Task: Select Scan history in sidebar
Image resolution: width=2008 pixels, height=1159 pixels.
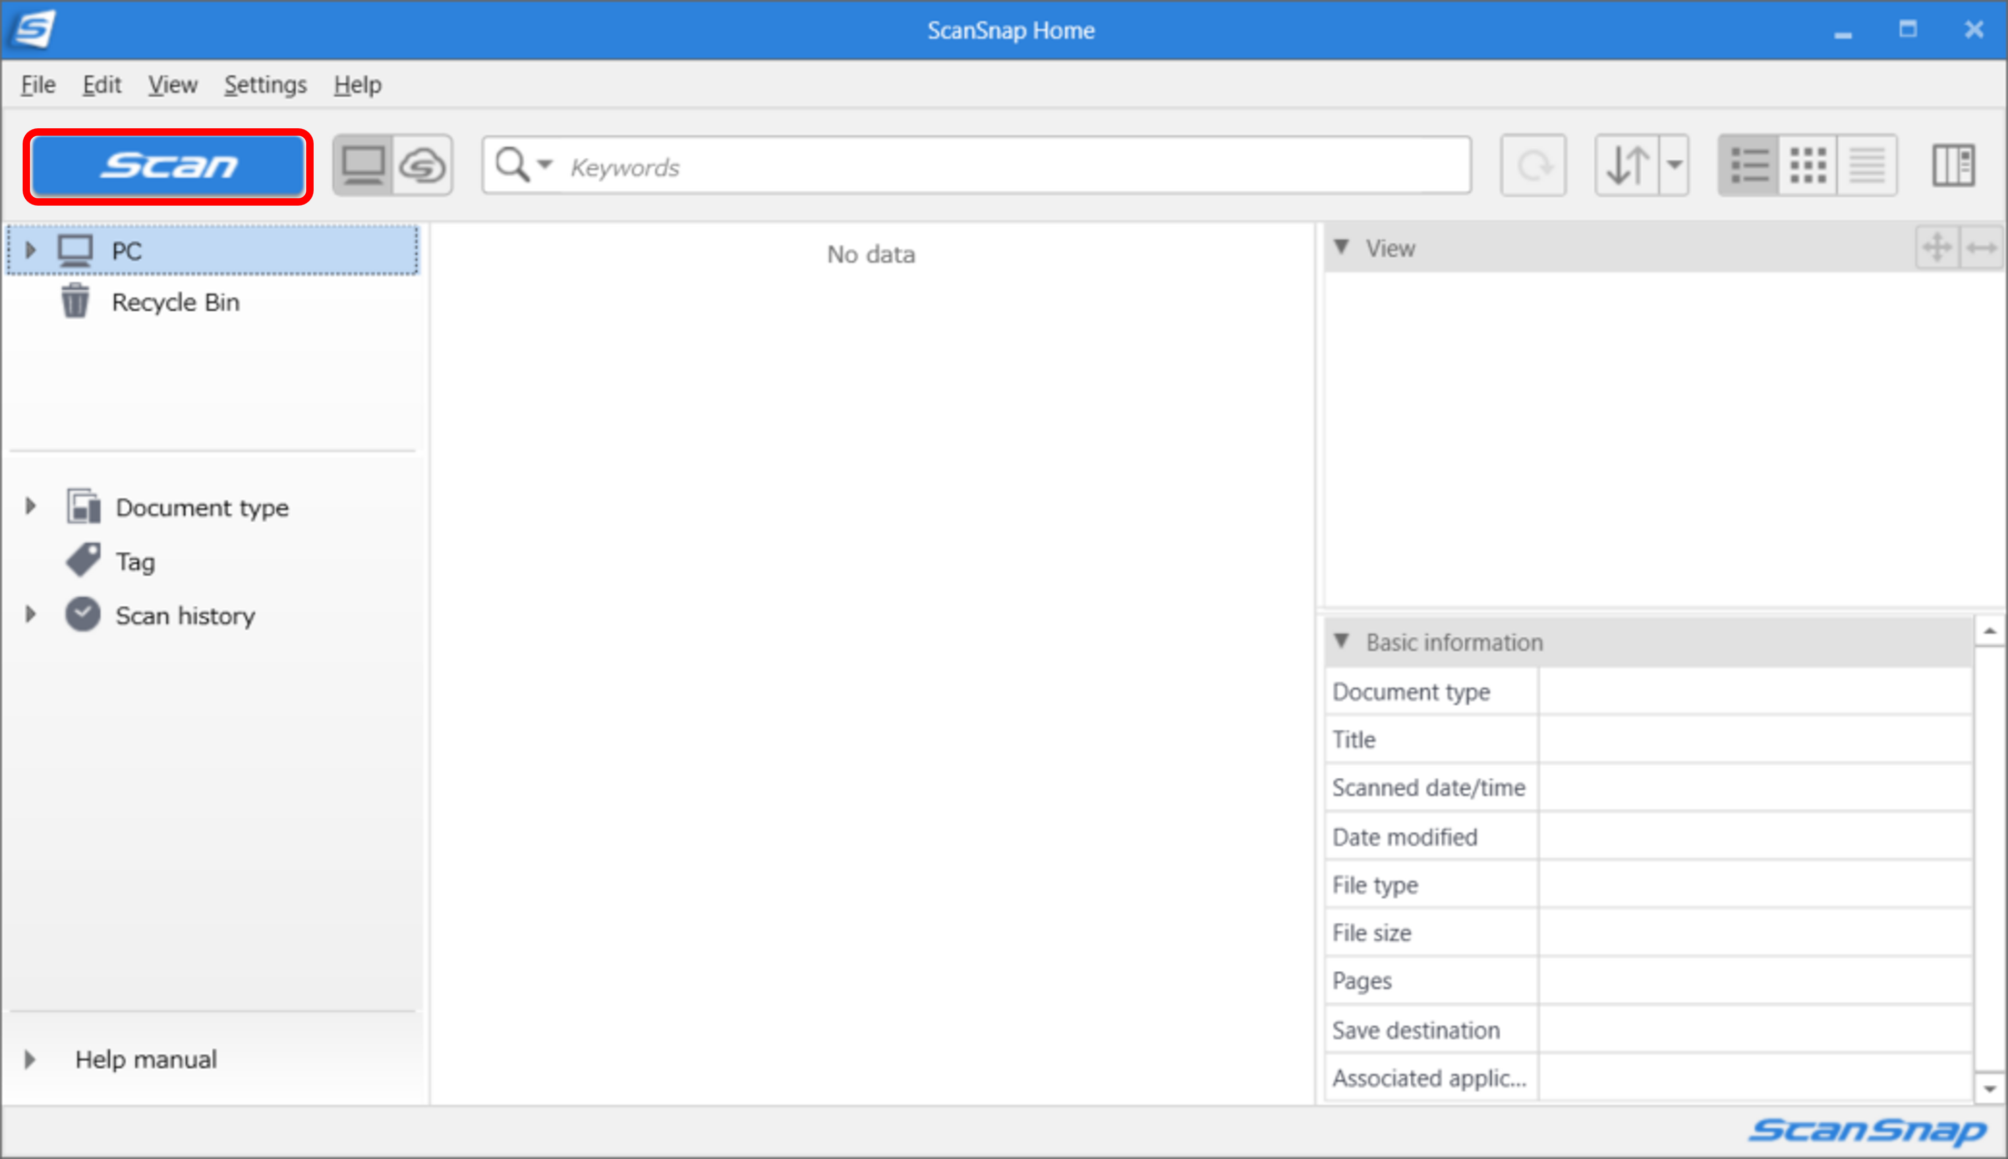Action: click(x=186, y=616)
